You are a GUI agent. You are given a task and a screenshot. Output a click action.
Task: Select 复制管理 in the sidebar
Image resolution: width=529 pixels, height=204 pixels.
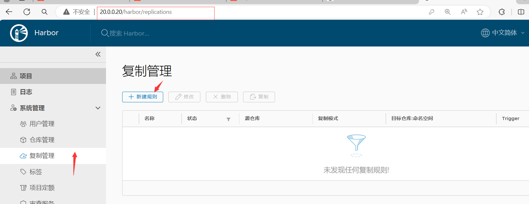coord(53,156)
